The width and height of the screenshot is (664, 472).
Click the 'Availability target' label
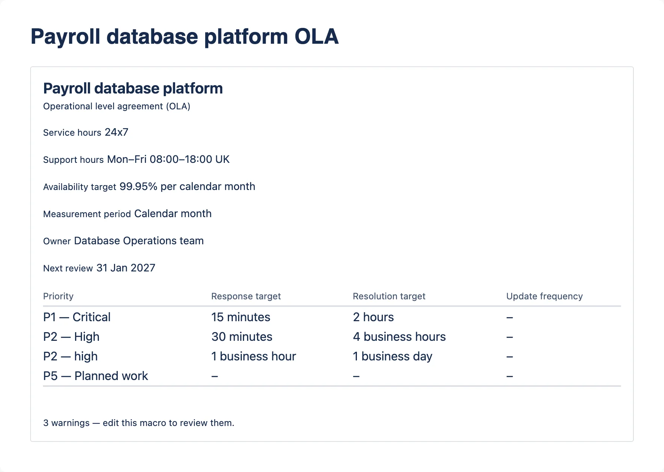click(80, 187)
